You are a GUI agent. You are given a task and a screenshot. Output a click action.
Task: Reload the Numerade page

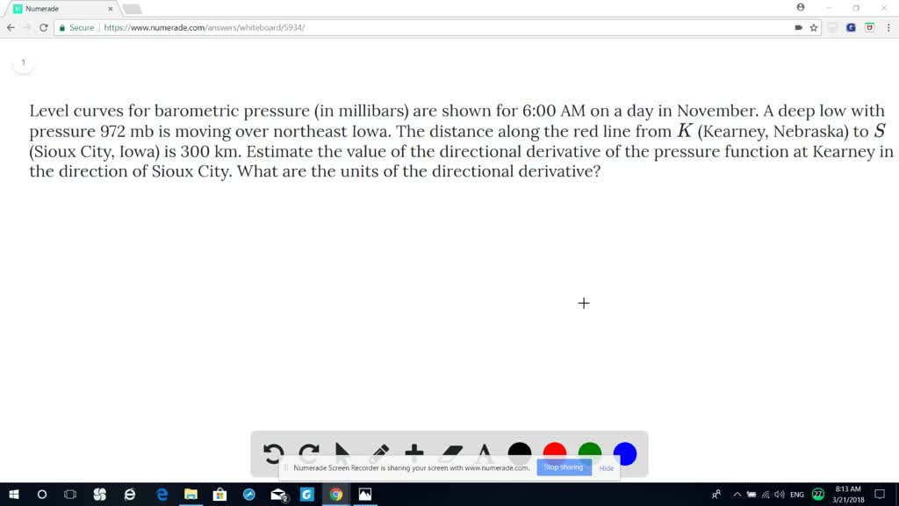(44, 27)
